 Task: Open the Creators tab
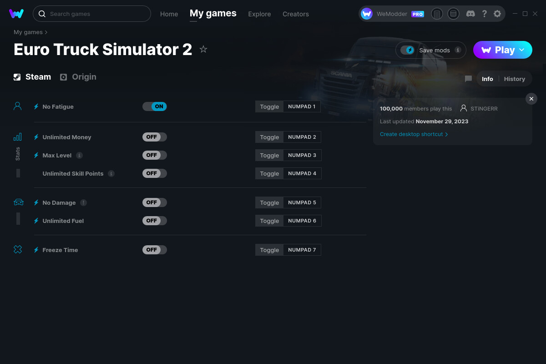coord(296,14)
